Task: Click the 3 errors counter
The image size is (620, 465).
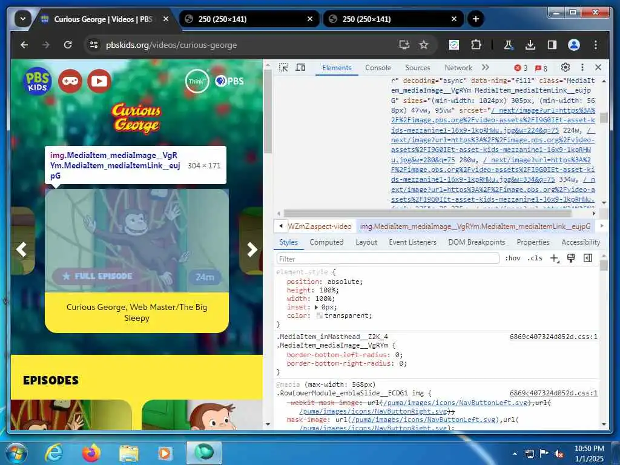Action: pyautogui.click(x=521, y=68)
